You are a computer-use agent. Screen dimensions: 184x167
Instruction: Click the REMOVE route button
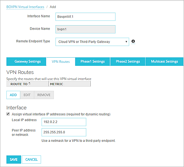[x=44, y=95]
